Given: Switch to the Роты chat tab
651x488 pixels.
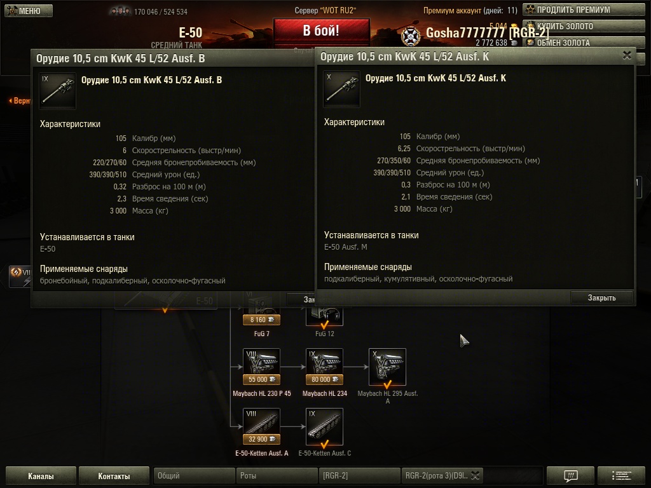Looking at the screenshot, I should 277,475.
